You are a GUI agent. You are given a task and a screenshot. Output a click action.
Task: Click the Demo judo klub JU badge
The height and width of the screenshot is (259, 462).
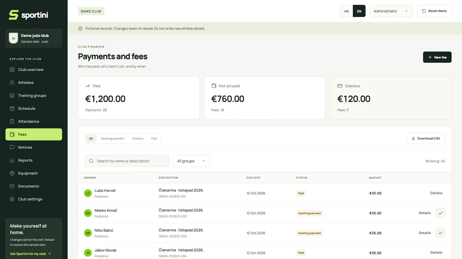[13, 38]
